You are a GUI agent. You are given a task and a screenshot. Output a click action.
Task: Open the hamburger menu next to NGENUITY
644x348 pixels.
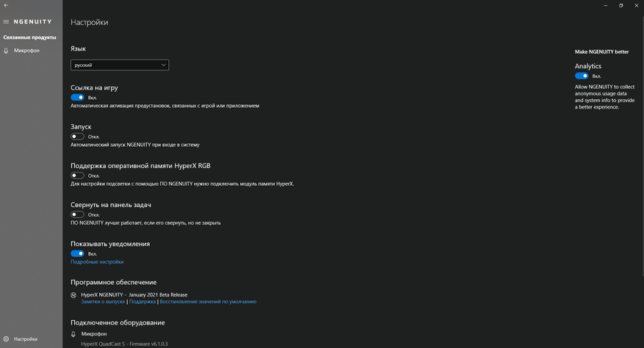tap(6, 22)
